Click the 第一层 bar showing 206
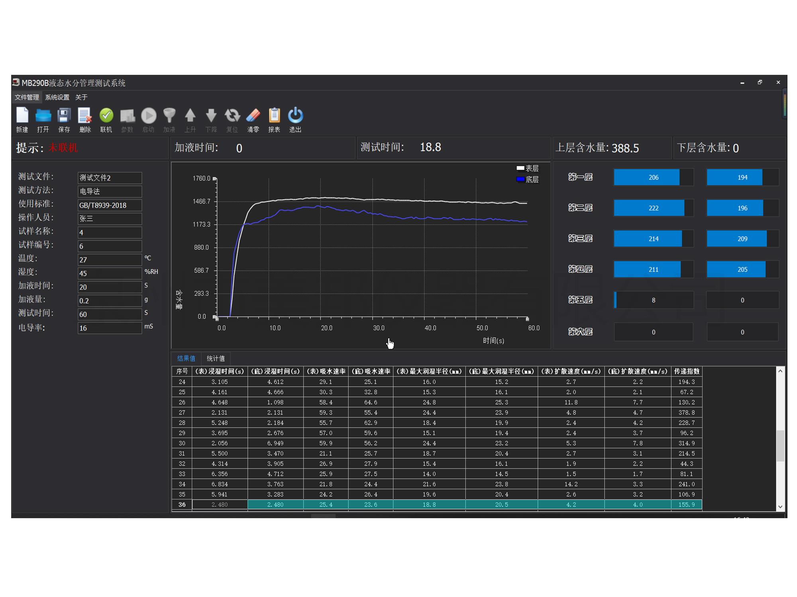Viewport: 797px width, 597px height. point(653,178)
